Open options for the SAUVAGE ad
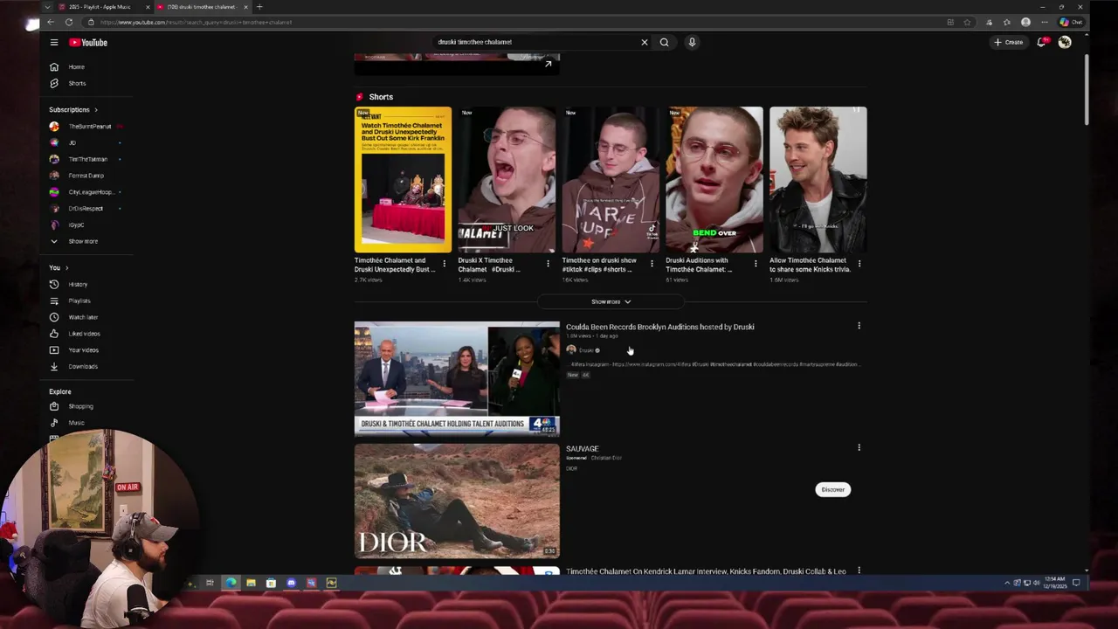 [x=859, y=448]
